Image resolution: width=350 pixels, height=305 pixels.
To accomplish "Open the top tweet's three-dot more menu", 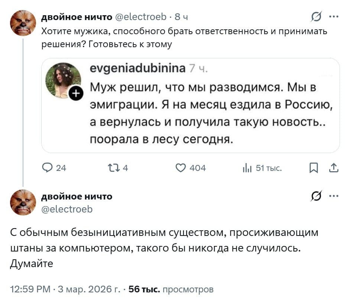I will [x=334, y=16].
